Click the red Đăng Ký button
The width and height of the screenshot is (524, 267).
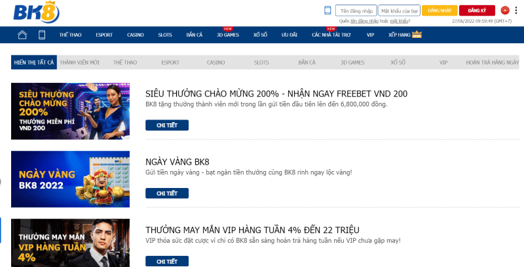[x=477, y=10]
